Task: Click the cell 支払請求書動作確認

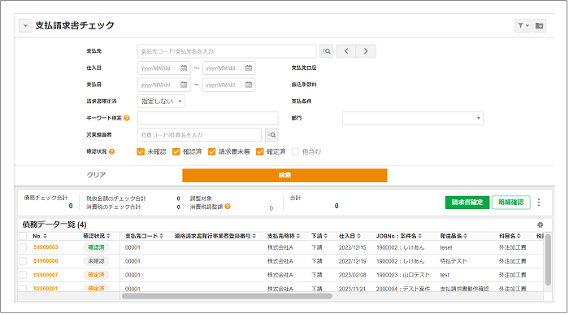Action: 464,289
